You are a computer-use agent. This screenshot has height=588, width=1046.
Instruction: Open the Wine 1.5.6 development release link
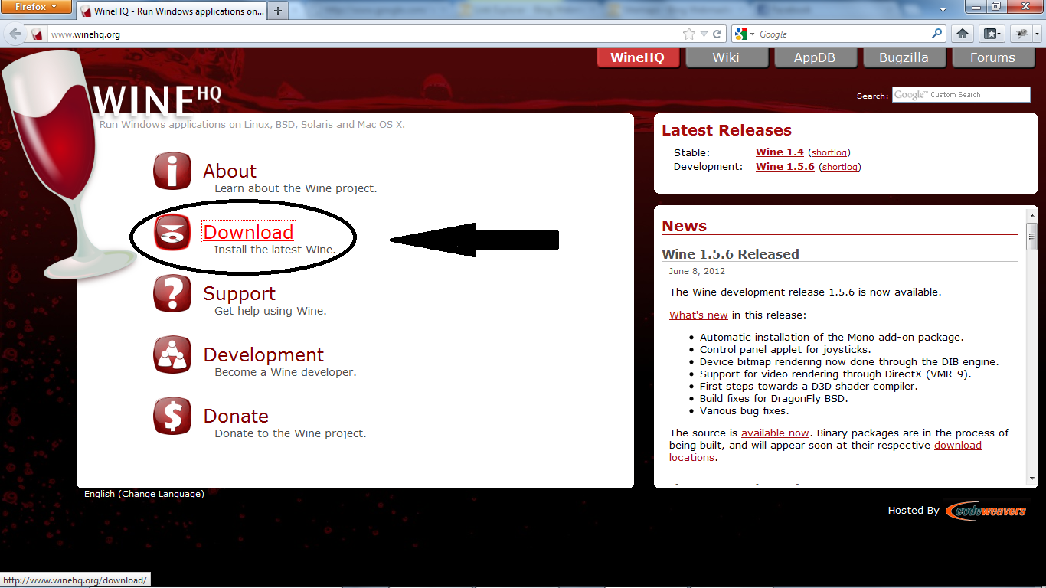coord(785,166)
